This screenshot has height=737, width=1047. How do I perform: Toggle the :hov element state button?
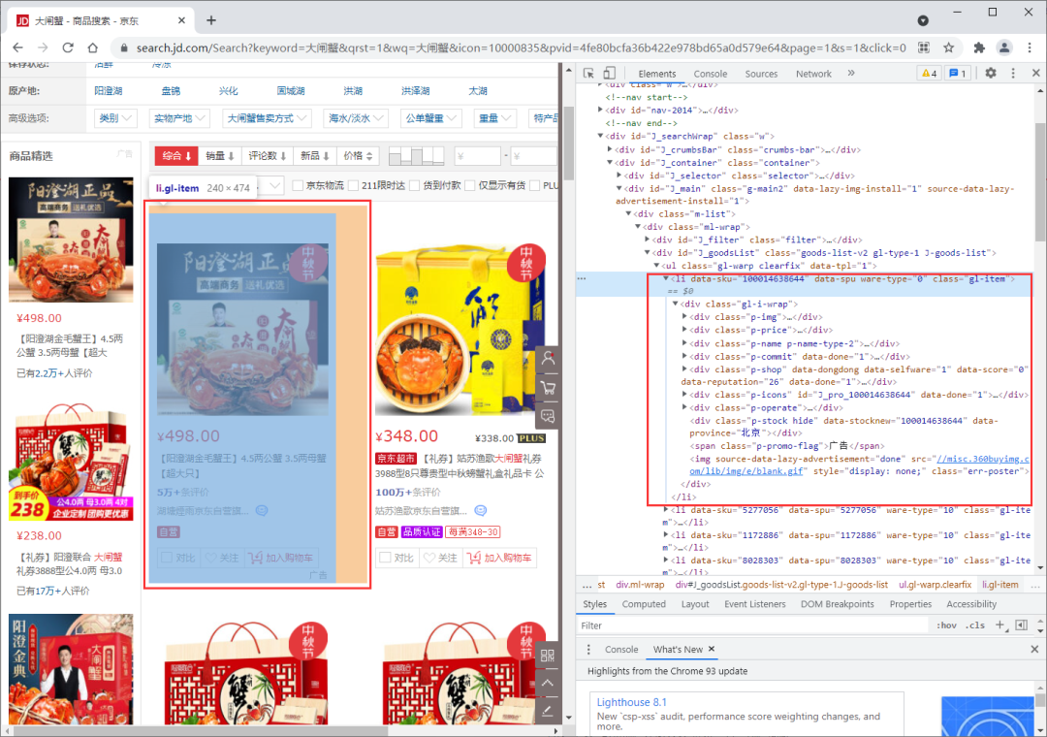tap(946, 625)
